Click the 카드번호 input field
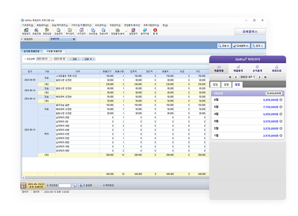Viewport: 298px width, 216px height. [x=65, y=185]
